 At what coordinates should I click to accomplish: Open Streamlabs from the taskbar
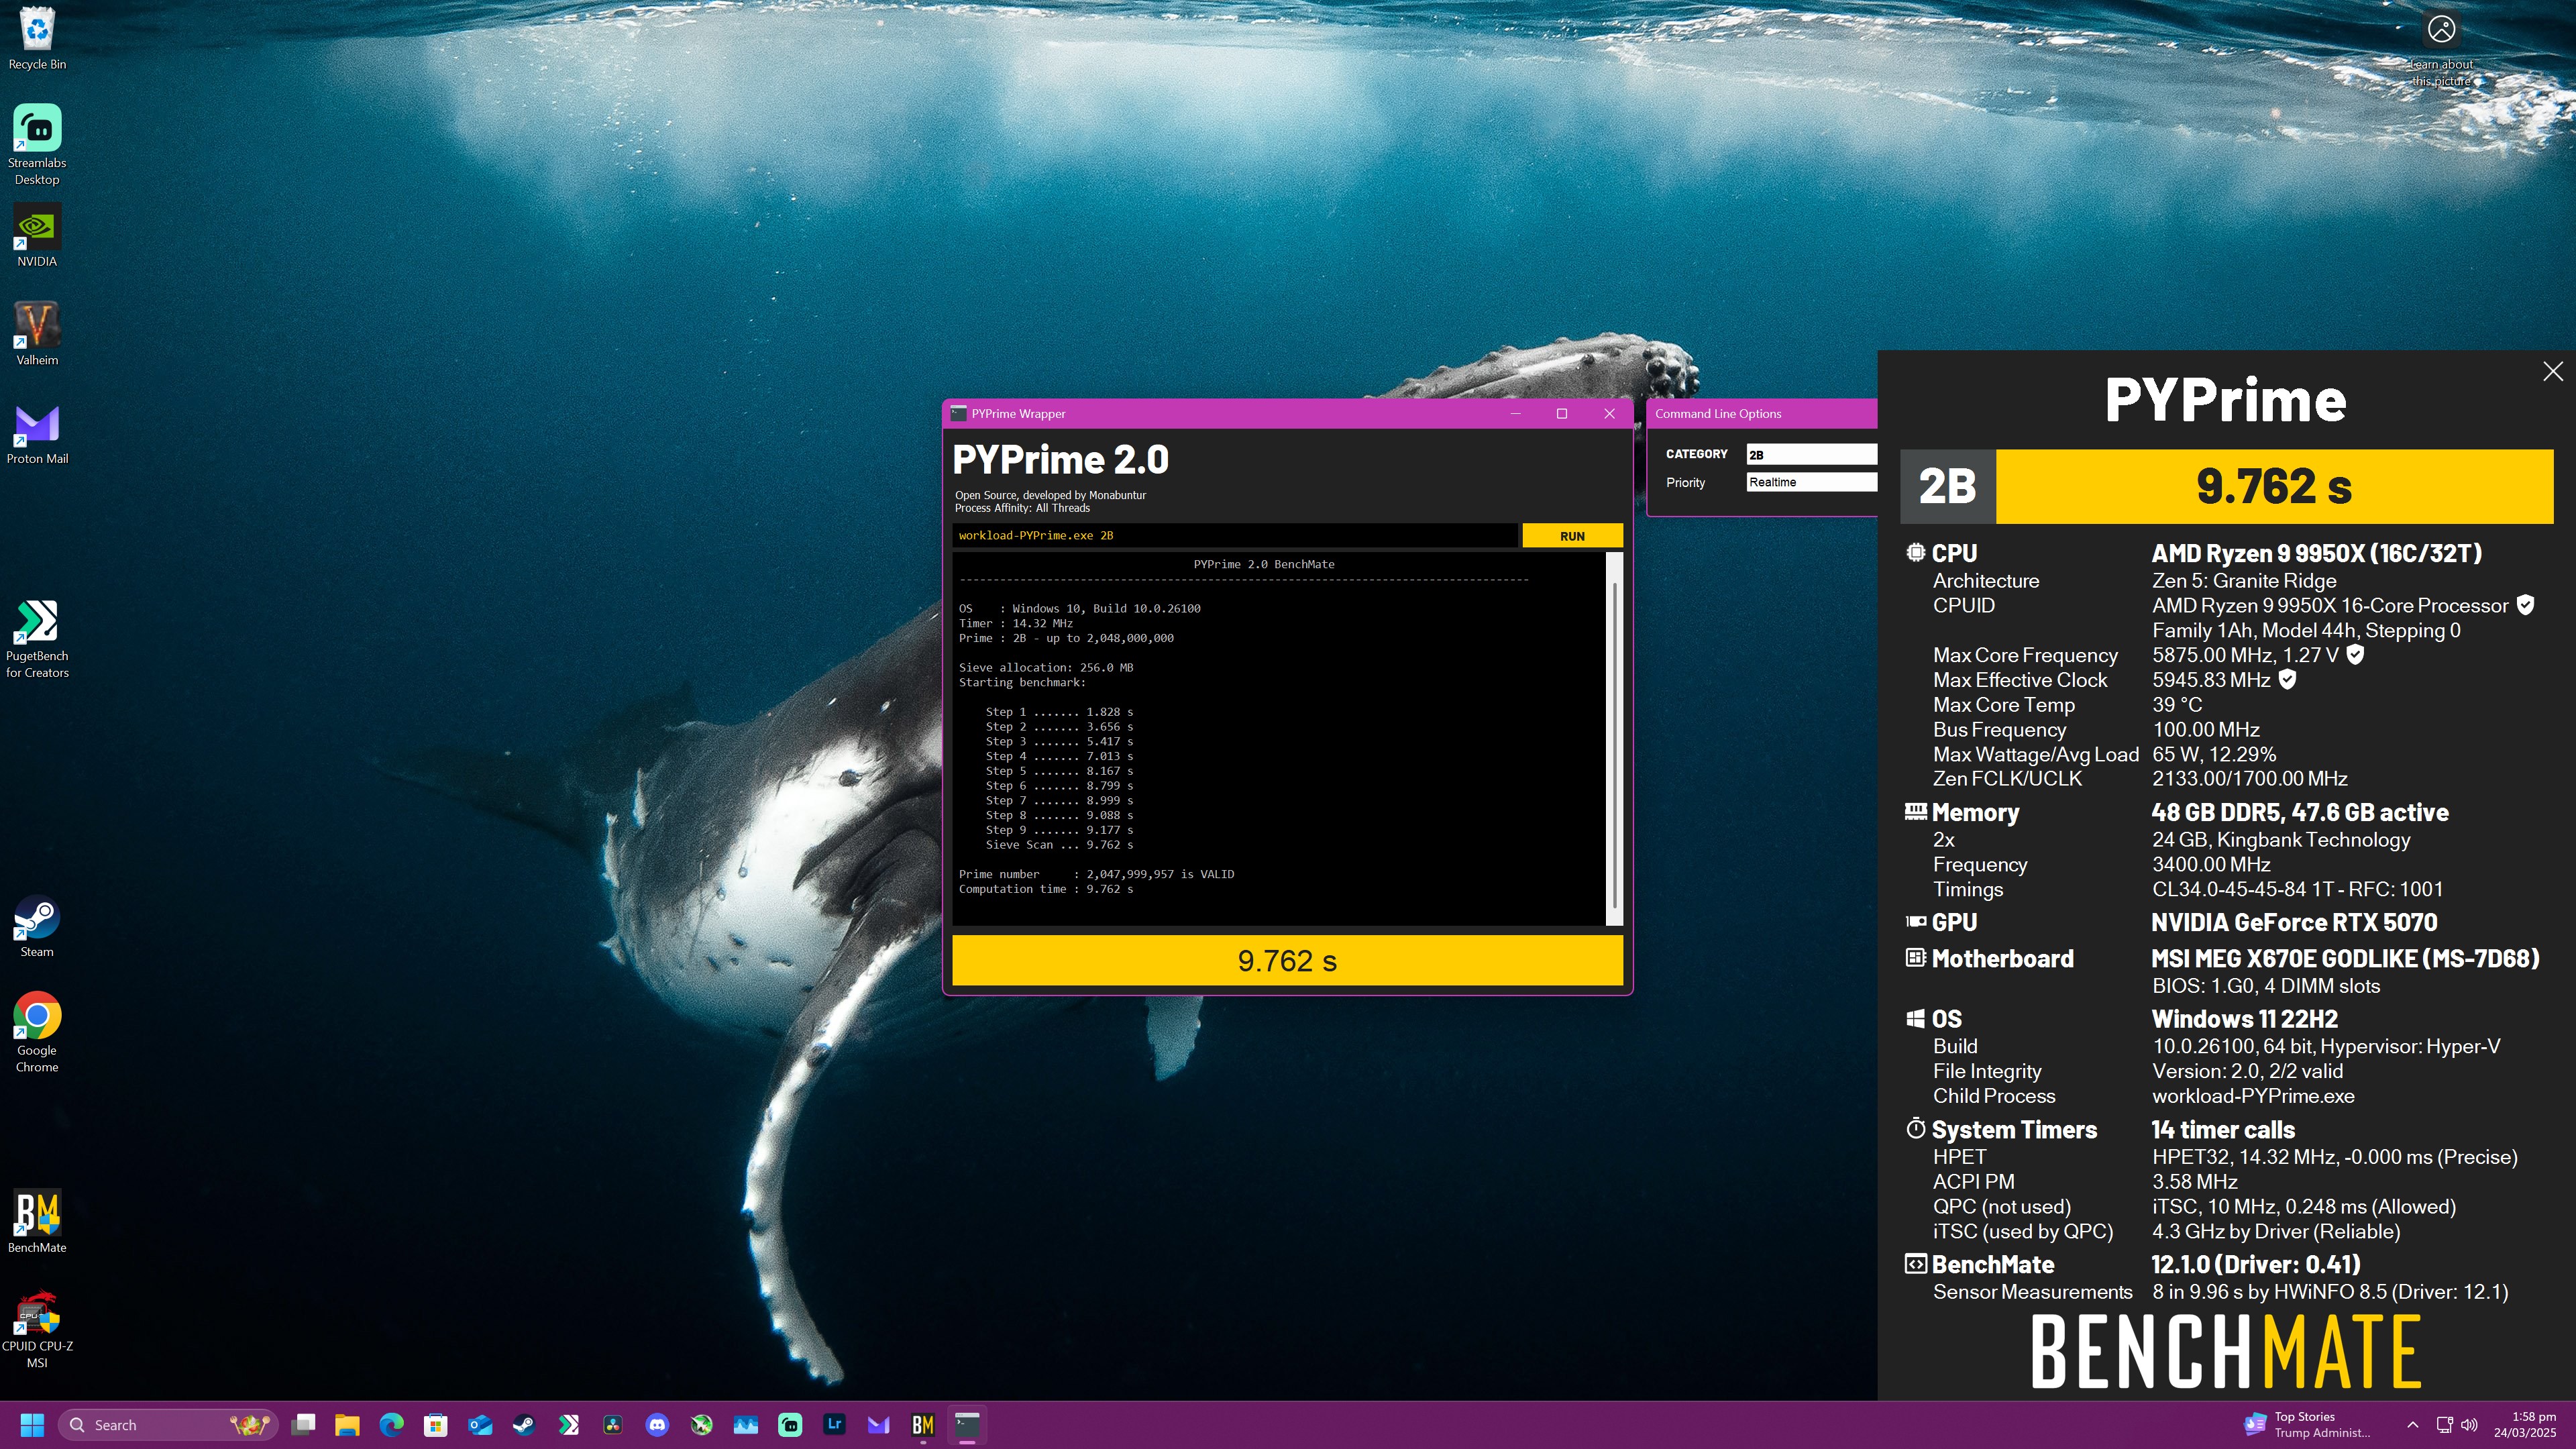[x=790, y=1424]
